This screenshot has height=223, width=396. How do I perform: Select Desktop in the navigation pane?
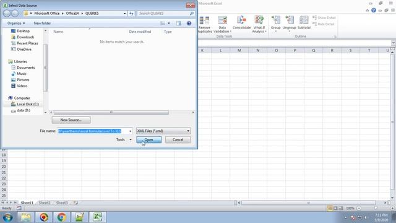click(x=20, y=31)
